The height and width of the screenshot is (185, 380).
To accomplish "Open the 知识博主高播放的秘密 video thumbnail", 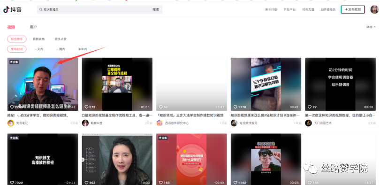I will coord(43,159).
